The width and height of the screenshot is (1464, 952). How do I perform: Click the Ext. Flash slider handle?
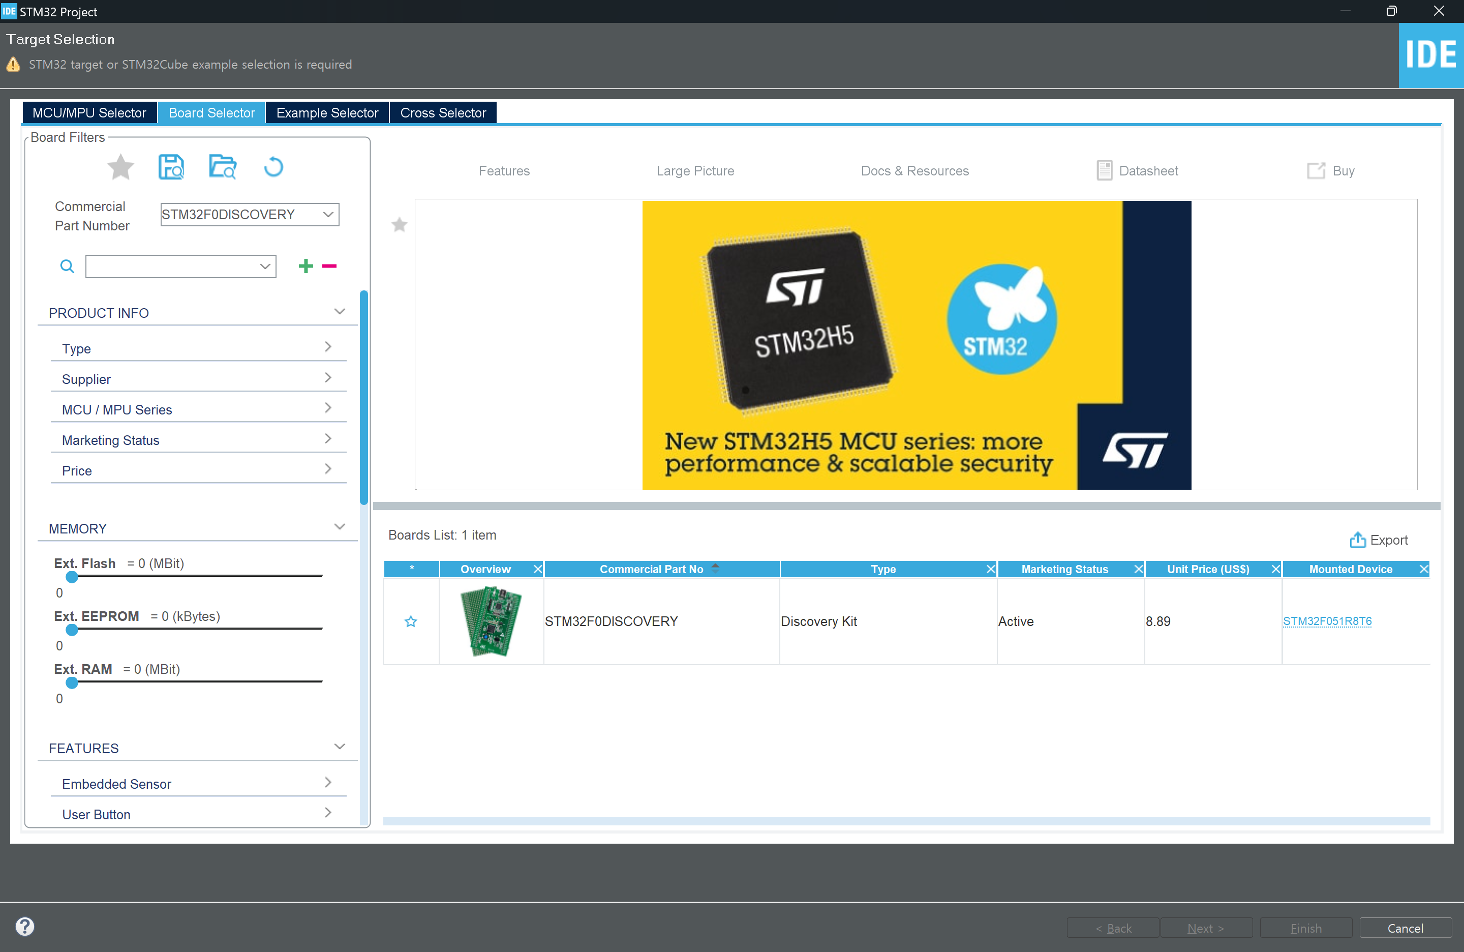72,577
